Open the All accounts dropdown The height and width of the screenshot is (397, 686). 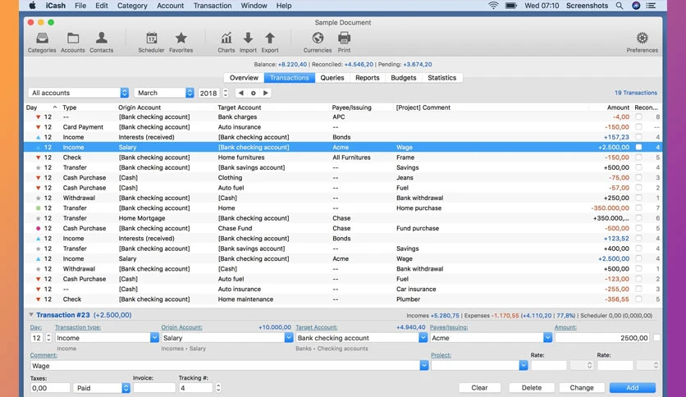(79, 93)
